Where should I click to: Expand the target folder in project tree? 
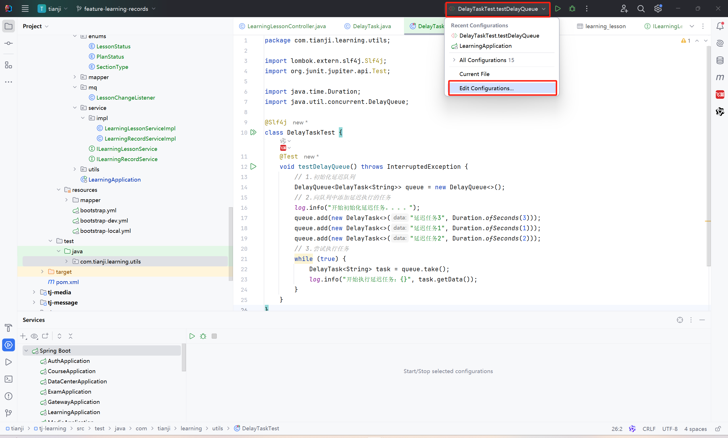tap(42, 272)
